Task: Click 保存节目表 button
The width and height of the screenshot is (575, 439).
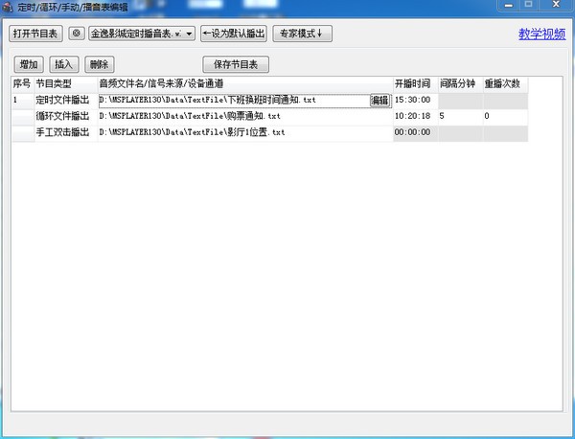Action: [236, 64]
